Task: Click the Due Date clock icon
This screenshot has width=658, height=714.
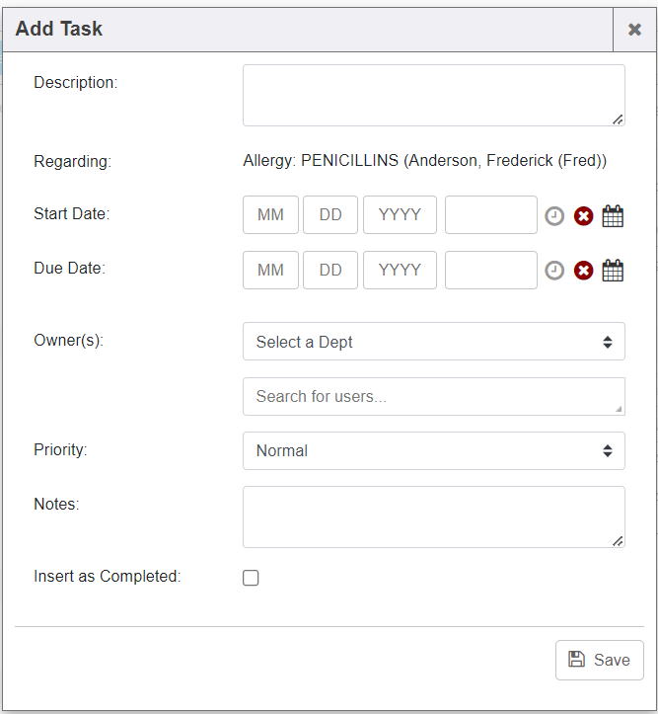Action: [554, 271]
